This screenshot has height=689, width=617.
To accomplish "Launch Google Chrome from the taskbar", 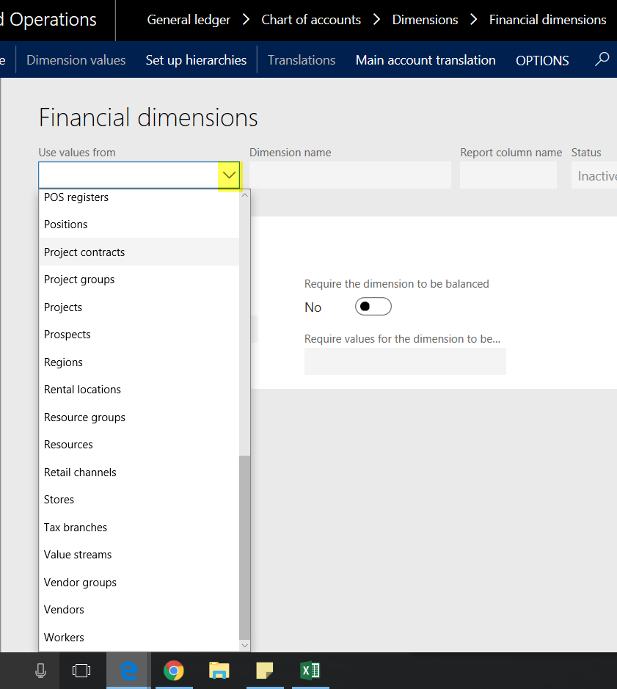I will click(173, 671).
